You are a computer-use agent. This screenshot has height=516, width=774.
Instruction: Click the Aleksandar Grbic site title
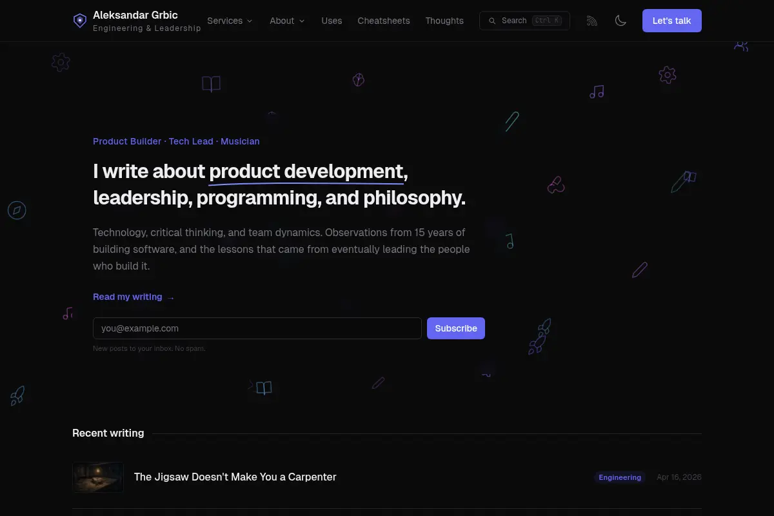click(x=135, y=15)
